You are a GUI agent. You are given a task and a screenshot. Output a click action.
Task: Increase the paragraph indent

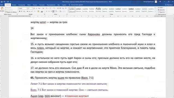click(x=60, y=8)
